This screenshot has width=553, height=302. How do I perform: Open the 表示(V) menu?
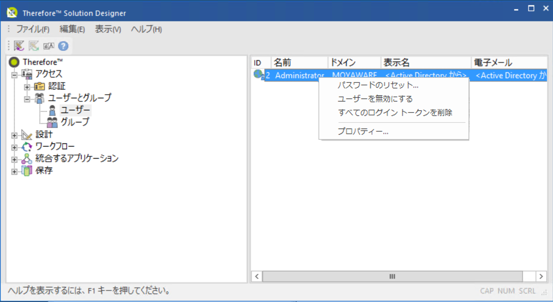[108, 29]
